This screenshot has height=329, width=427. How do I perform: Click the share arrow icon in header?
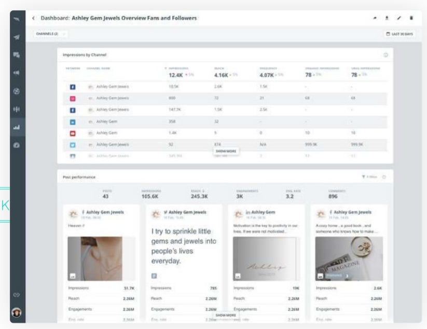[375, 18]
